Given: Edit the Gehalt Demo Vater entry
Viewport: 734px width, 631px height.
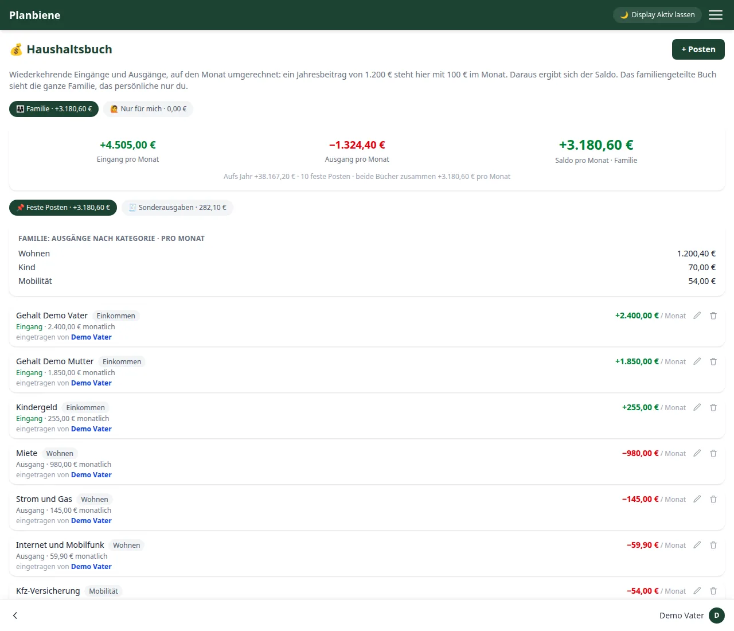Looking at the screenshot, I should coord(697,315).
